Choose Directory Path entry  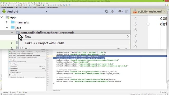click(x=27, y=66)
